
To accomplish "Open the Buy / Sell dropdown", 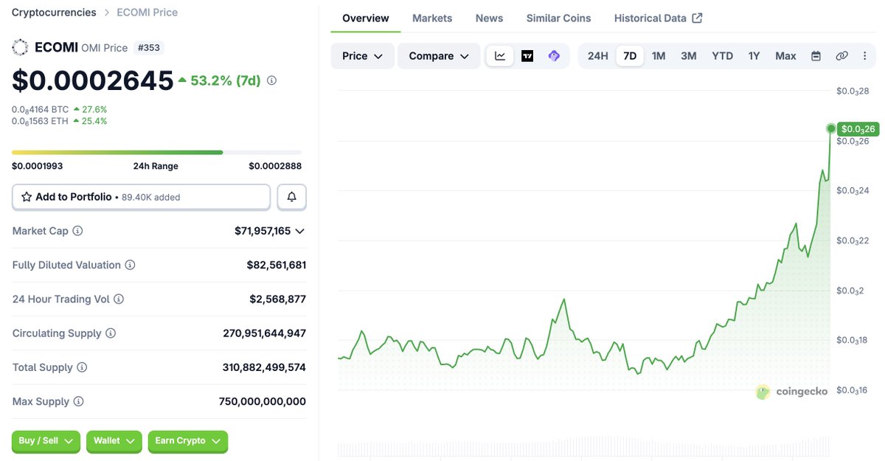I will point(46,441).
